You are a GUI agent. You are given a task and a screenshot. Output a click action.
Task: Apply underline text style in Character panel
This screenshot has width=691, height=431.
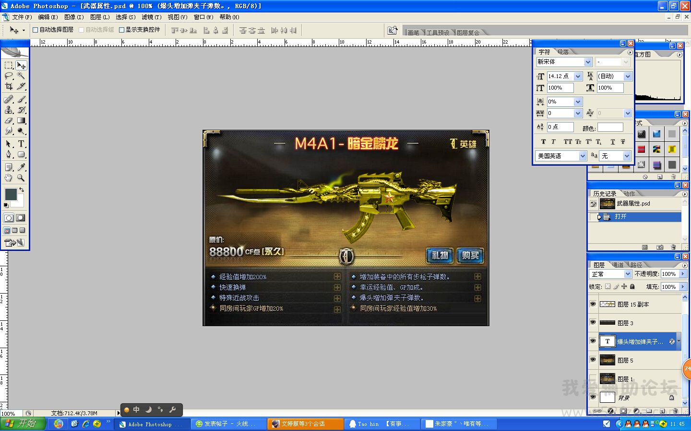pos(613,142)
